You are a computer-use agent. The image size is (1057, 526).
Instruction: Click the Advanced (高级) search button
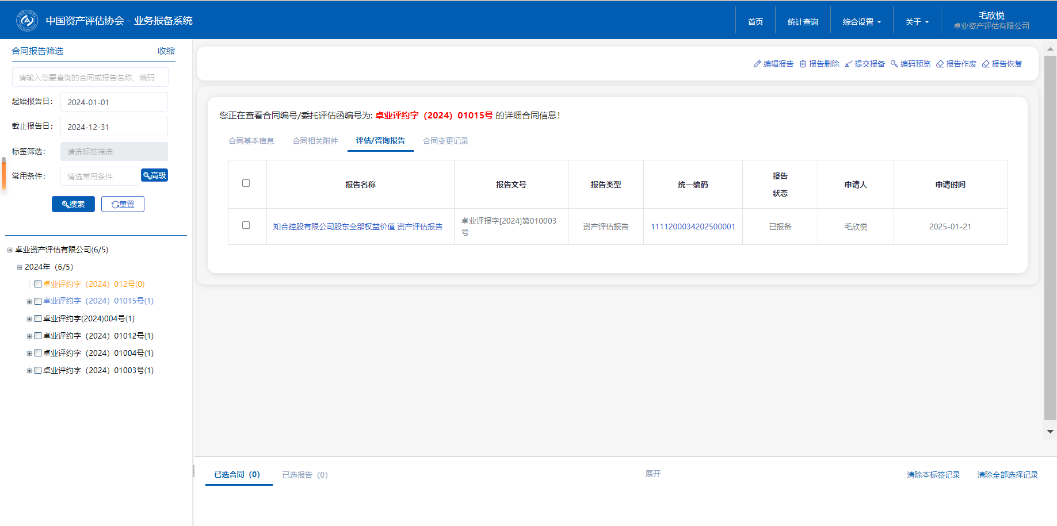coord(154,175)
